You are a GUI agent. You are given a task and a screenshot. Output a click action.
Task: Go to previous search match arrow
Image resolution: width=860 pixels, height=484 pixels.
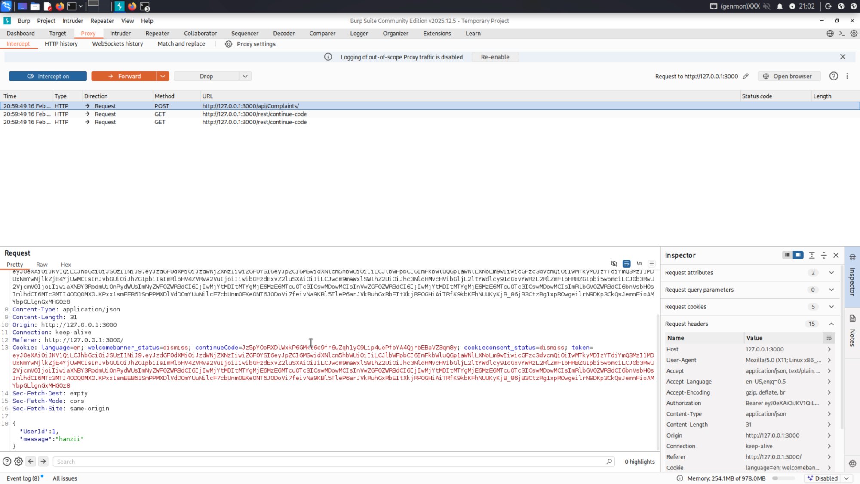coord(31,461)
